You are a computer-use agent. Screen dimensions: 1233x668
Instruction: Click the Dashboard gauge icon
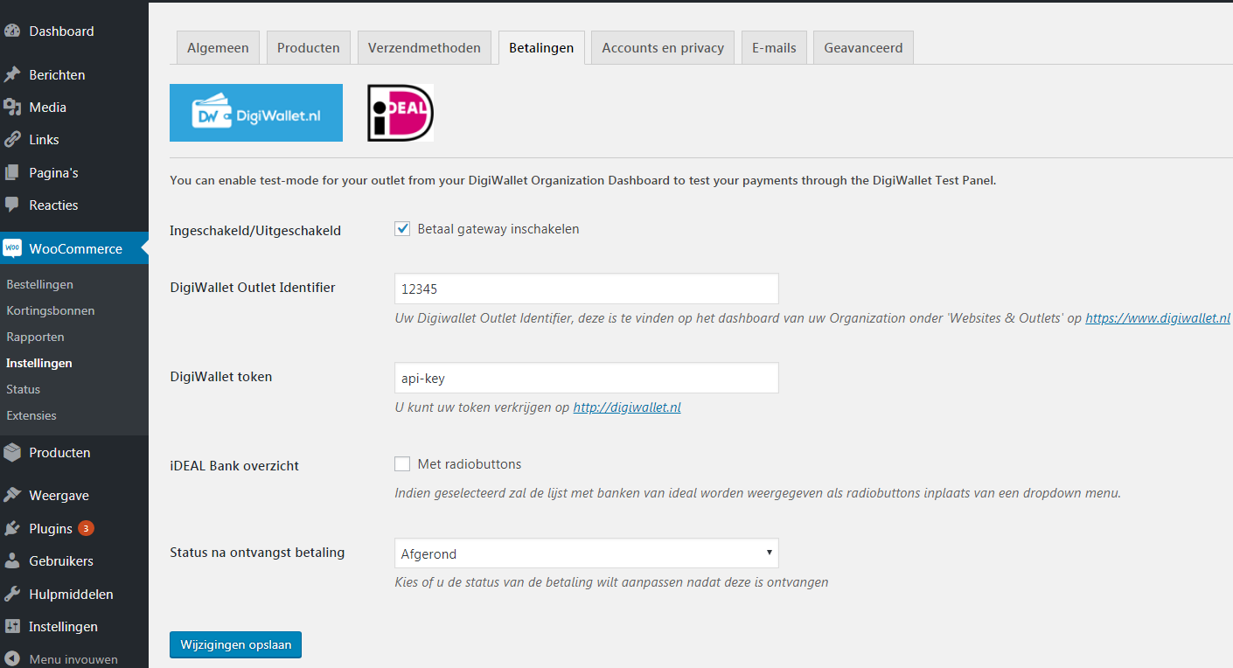(12, 31)
